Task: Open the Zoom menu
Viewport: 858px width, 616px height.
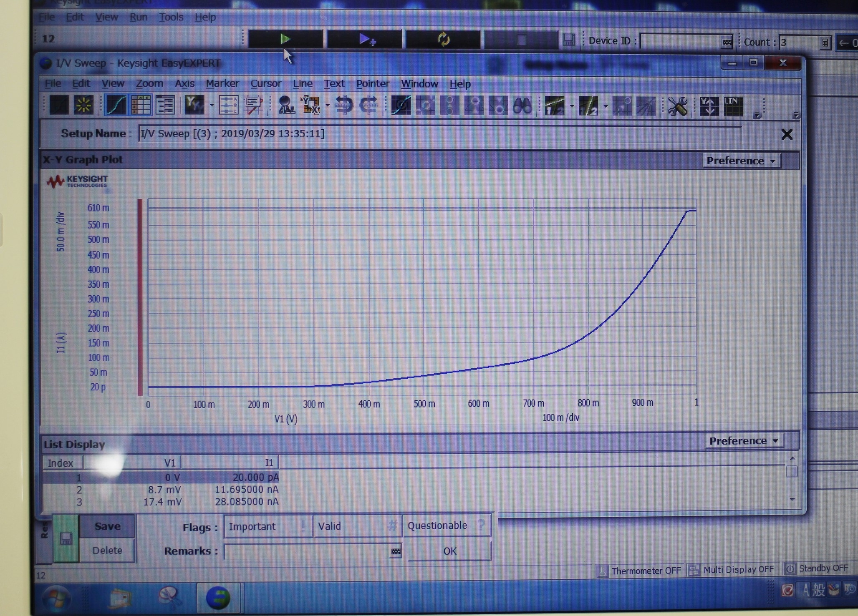Action: 149,83
